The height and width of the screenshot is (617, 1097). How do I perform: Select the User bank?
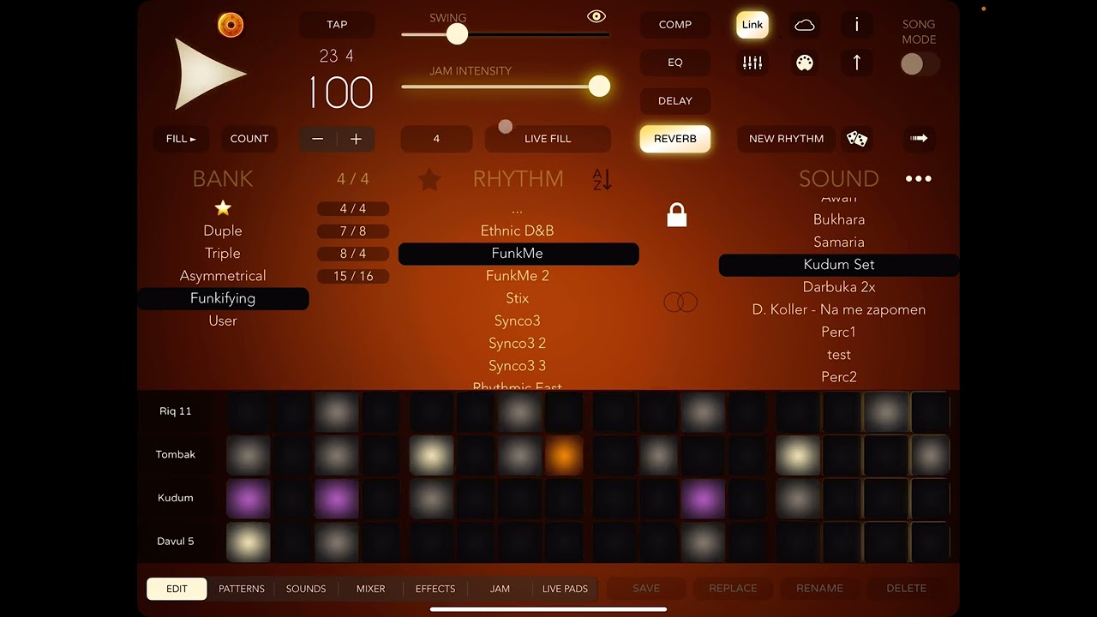click(223, 320)
